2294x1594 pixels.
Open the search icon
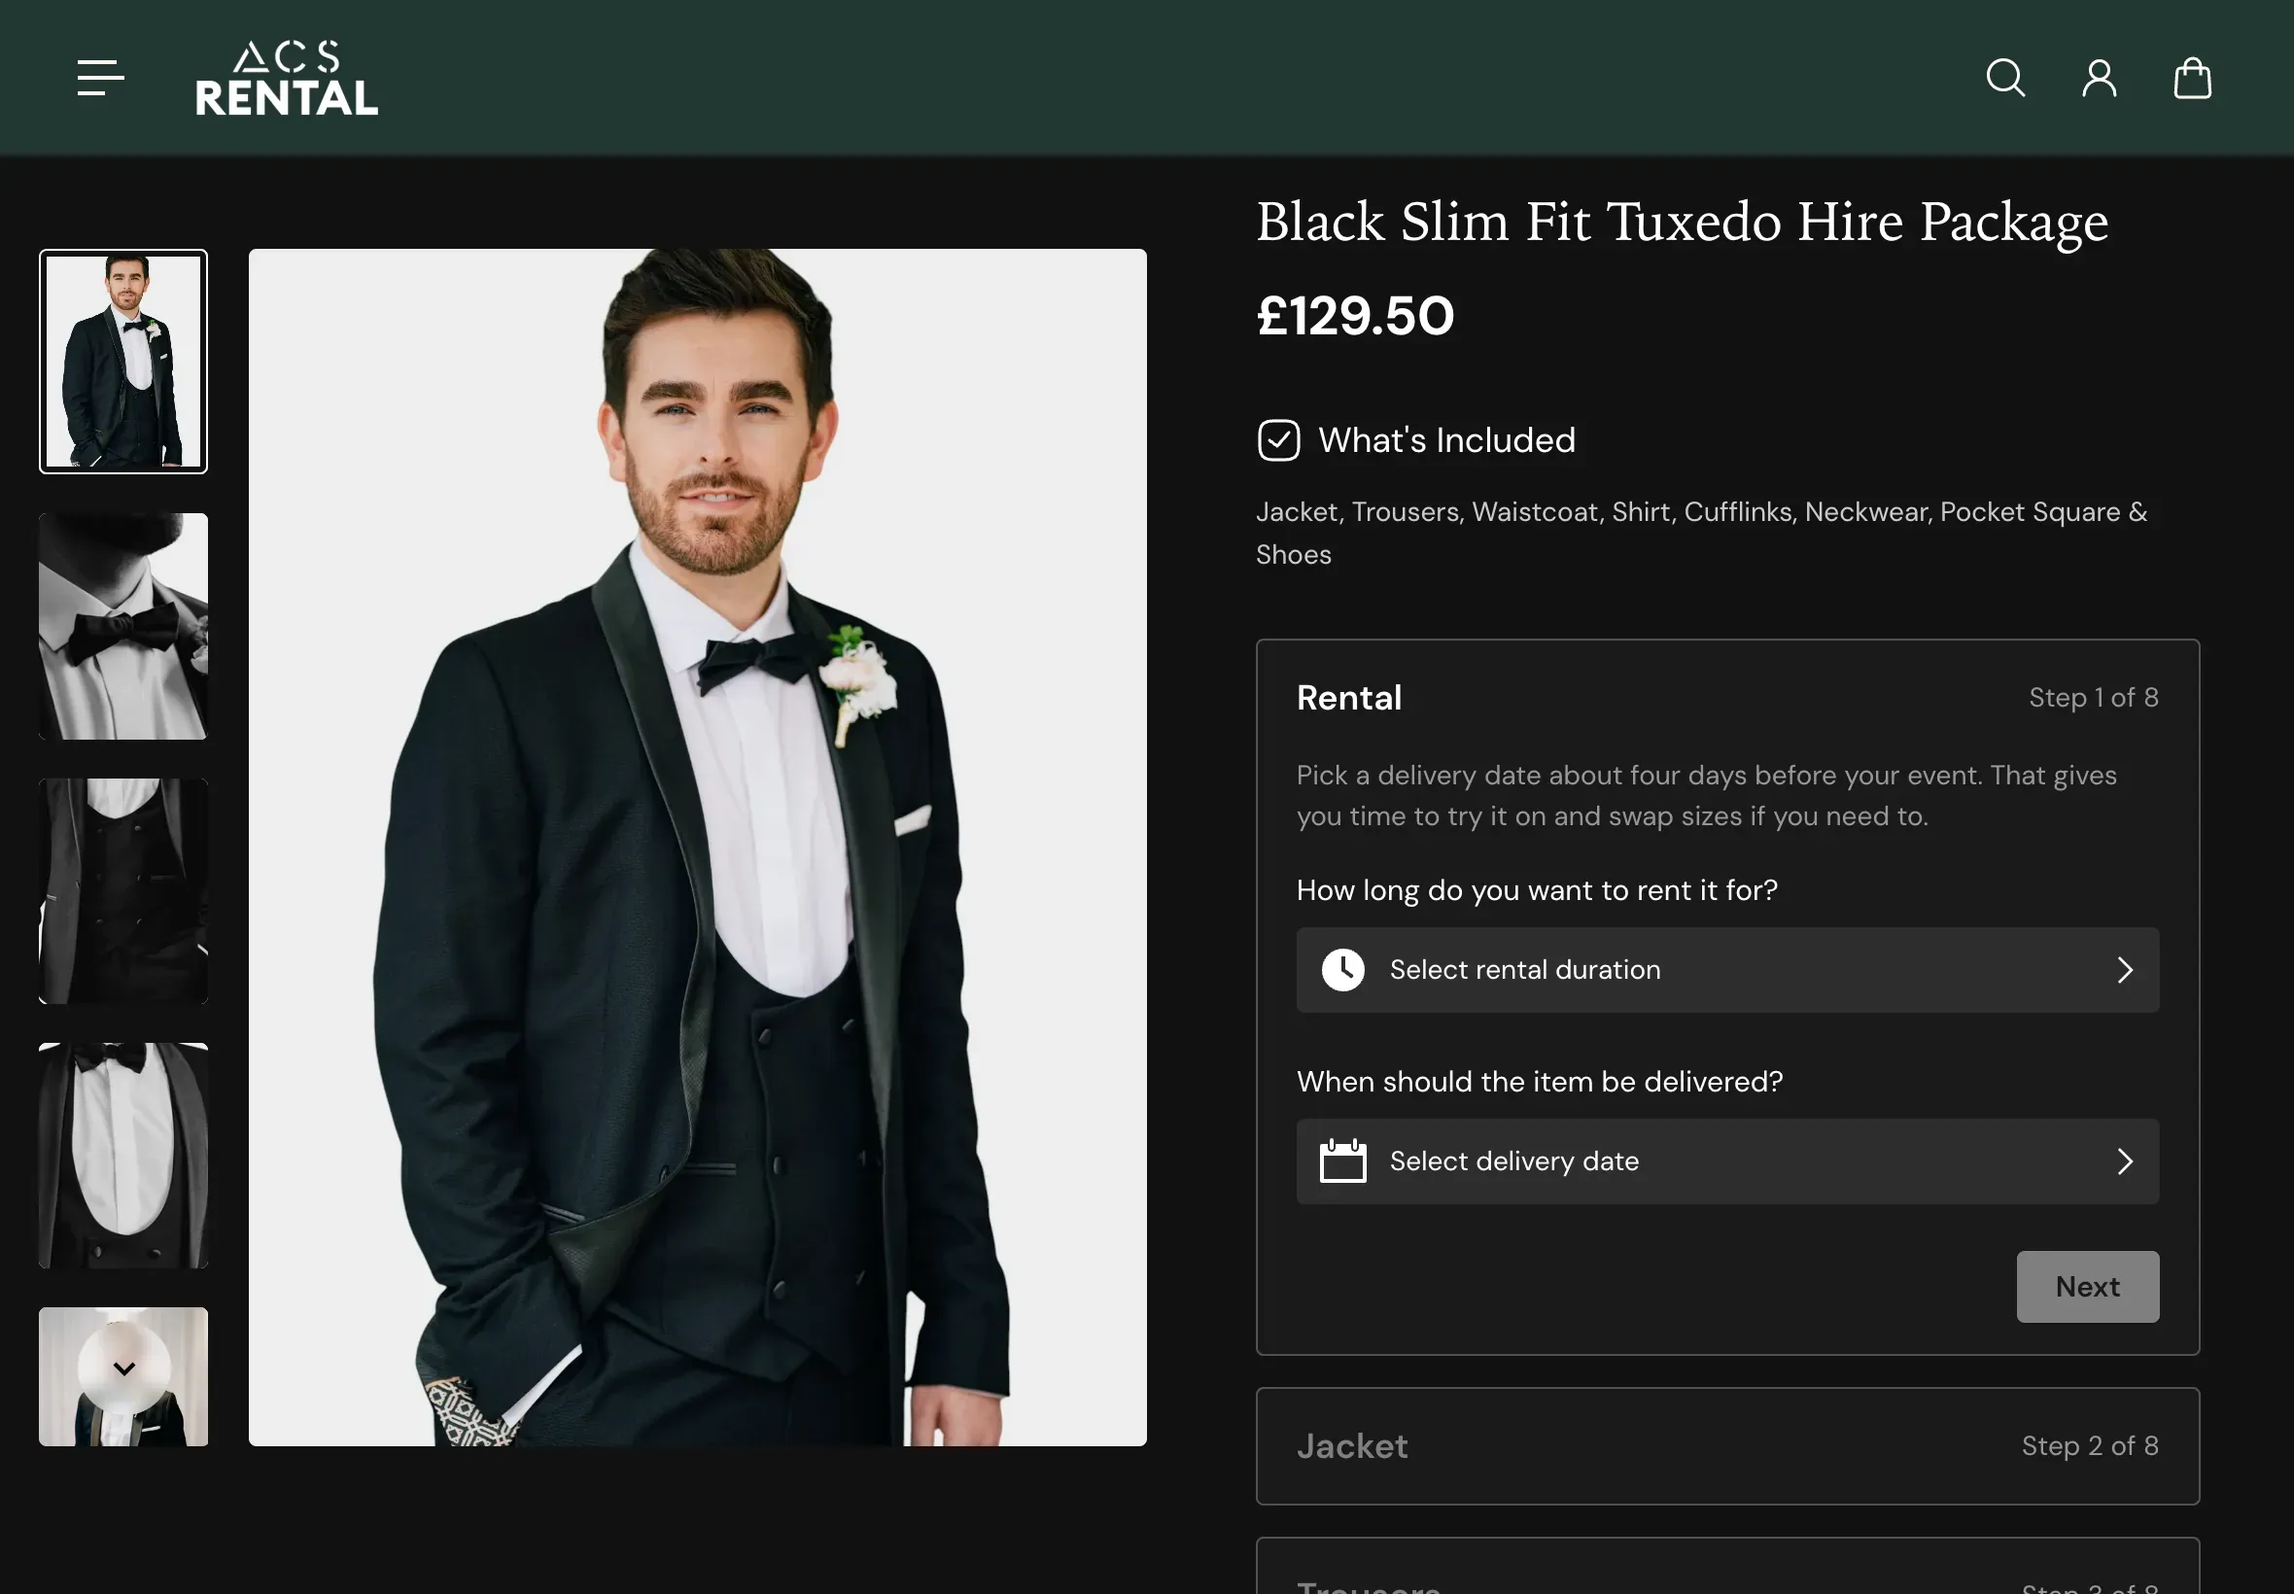[2006, 77]
